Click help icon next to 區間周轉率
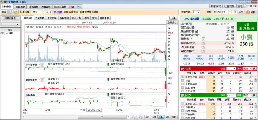The width and height of the screenshot is (258, 120). coord(203,51)
